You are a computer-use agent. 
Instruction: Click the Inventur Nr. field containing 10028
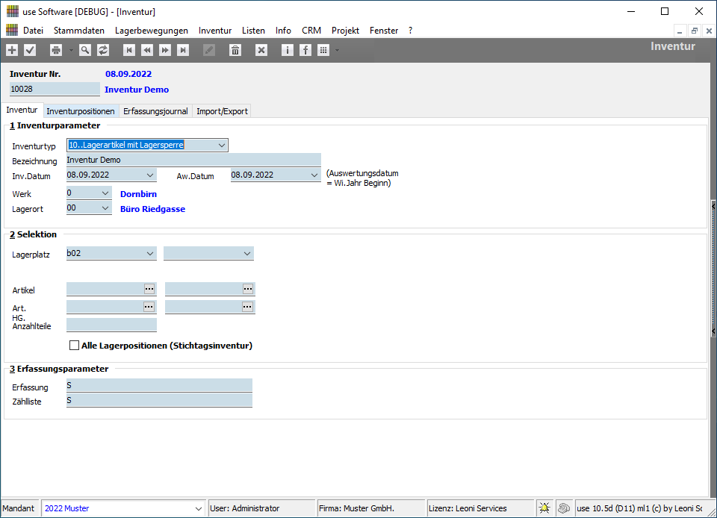[55, 89]
